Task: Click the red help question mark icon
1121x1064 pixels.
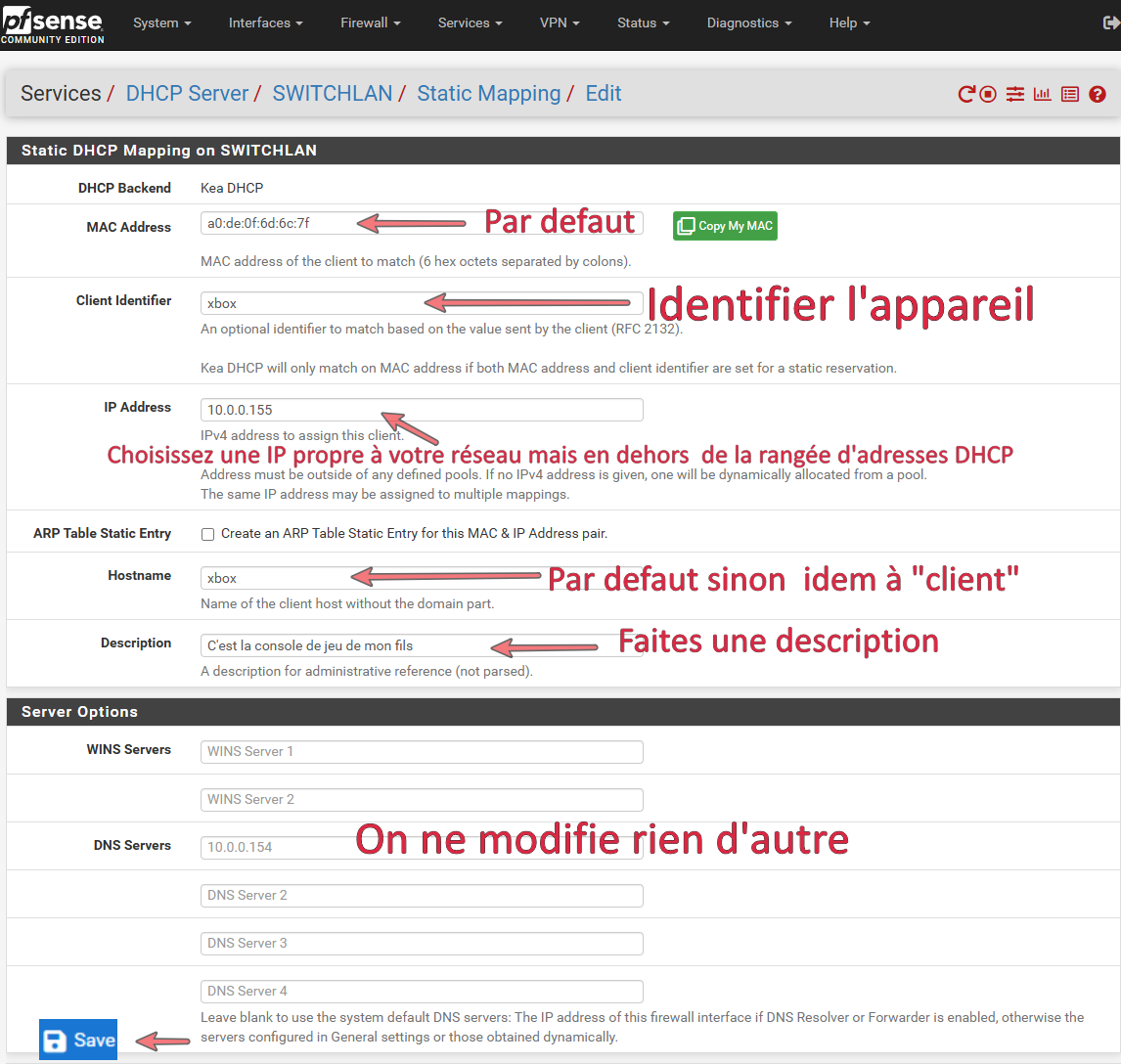Action: coord(1098,94)
